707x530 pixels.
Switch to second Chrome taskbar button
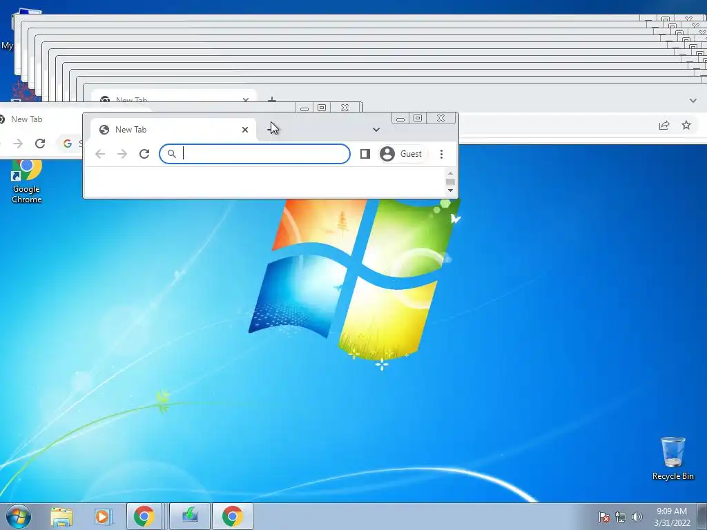232,516
